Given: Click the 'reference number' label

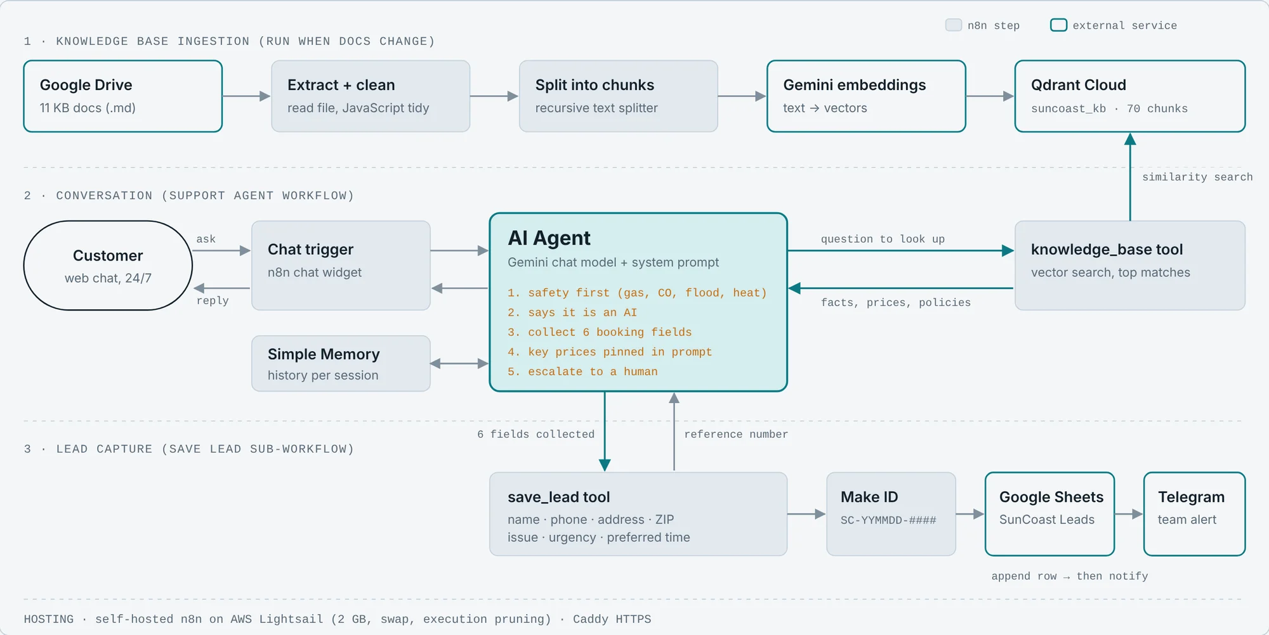Looking at the screenshot, I should (x=736, y=434).
